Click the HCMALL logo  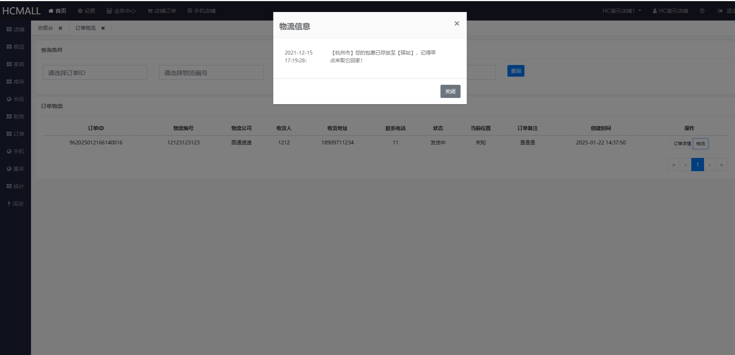click(x=21, y=11)
